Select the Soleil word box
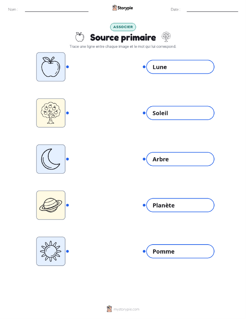Image resolution: width=246 pixels, height=319 pixels. coord(180,113)
